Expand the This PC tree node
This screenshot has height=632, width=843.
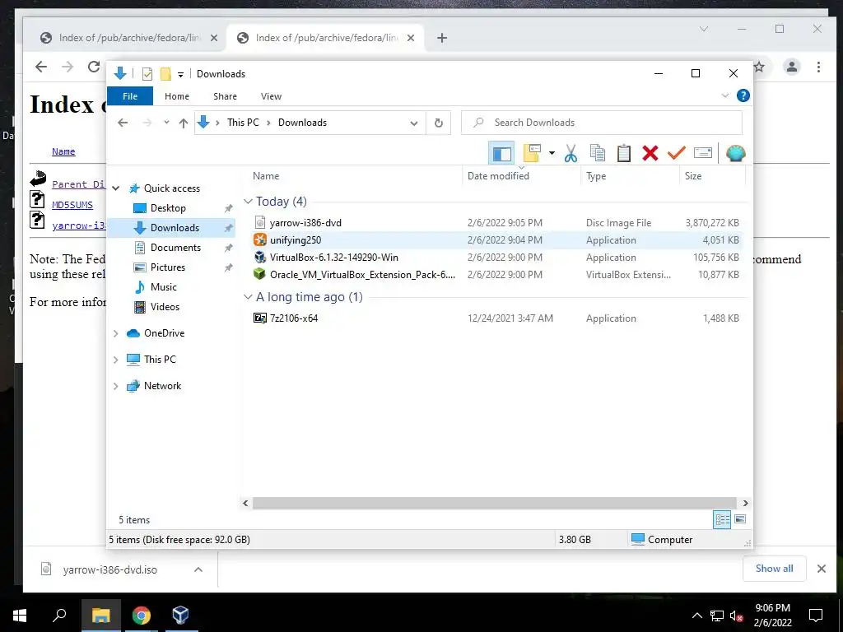tap(115, 360)
